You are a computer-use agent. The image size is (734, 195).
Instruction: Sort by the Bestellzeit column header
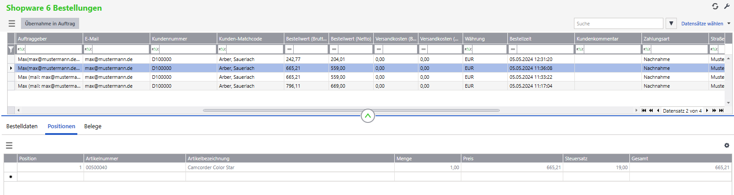coord(540,39)
